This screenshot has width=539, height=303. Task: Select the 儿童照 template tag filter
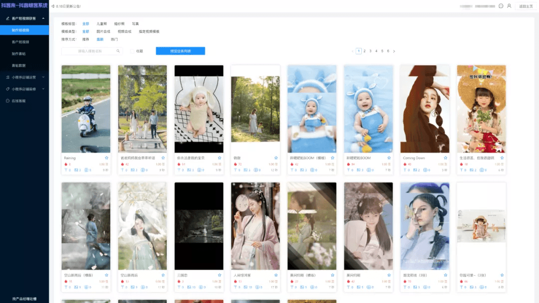point(101,23)
